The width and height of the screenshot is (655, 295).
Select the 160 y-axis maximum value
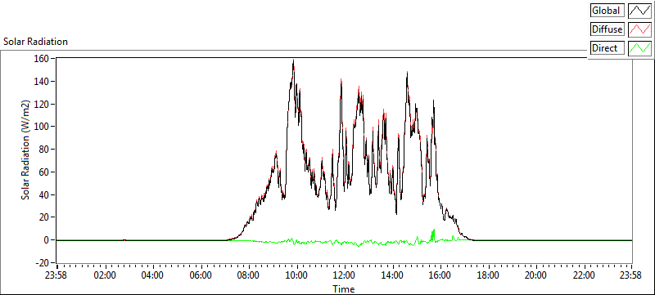coord(43,58)
